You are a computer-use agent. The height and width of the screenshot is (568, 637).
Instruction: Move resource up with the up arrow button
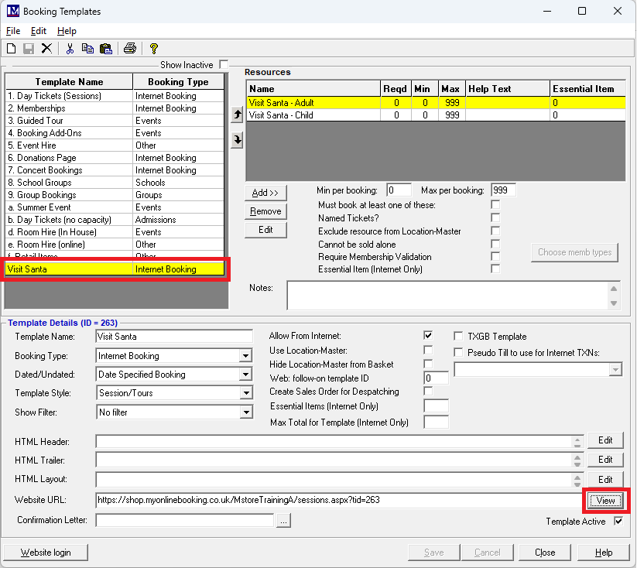[237, 115]
